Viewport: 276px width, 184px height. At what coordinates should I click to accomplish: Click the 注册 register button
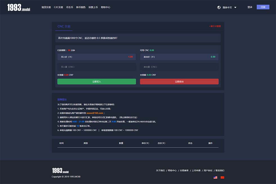coord(263,7)
